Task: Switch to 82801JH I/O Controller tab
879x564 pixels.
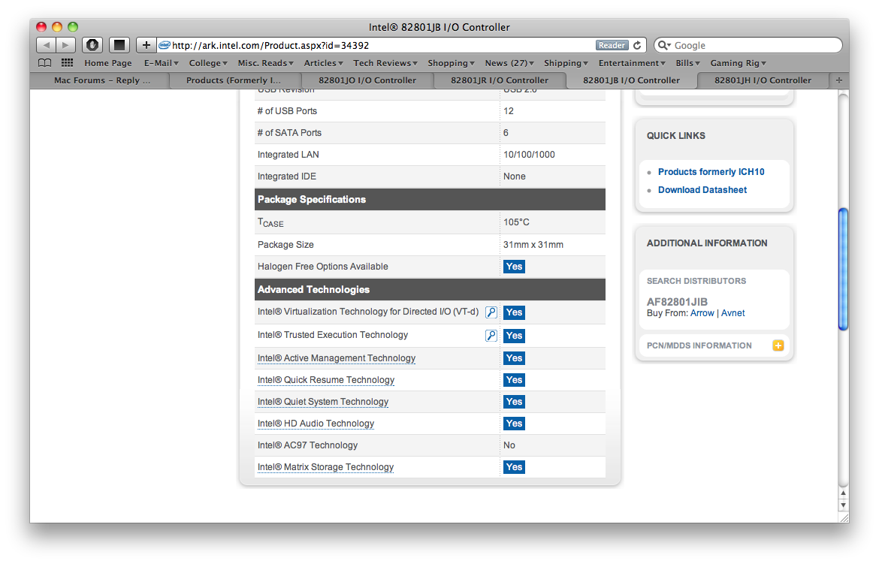Action: click(x=763, y=80)
